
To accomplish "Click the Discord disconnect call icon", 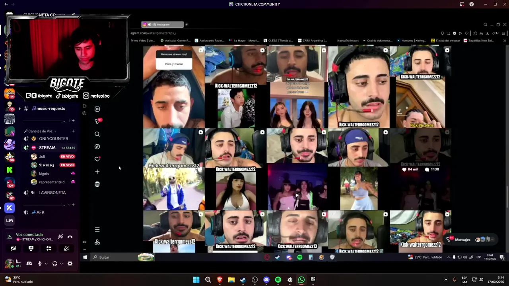I will (70, 237).
